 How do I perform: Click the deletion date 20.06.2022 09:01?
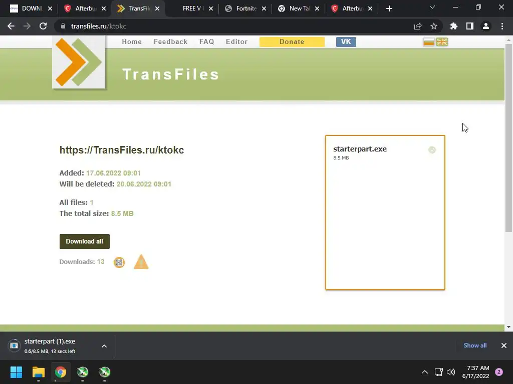click(144, 184)
